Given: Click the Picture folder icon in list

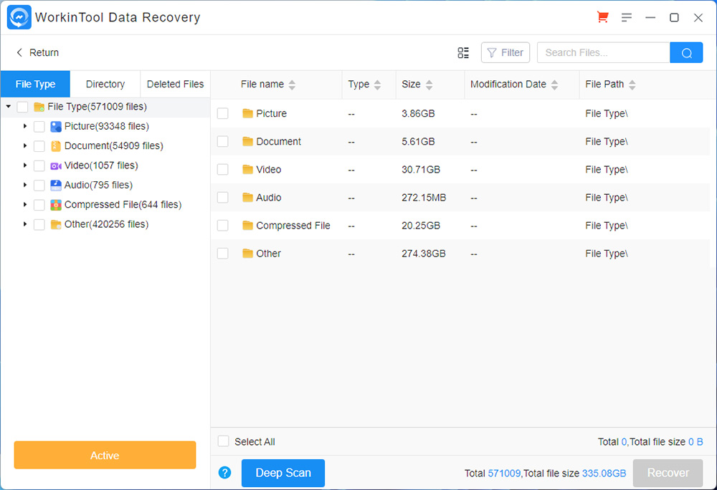Looking at the screenshot, I should (x=247, y=113).
